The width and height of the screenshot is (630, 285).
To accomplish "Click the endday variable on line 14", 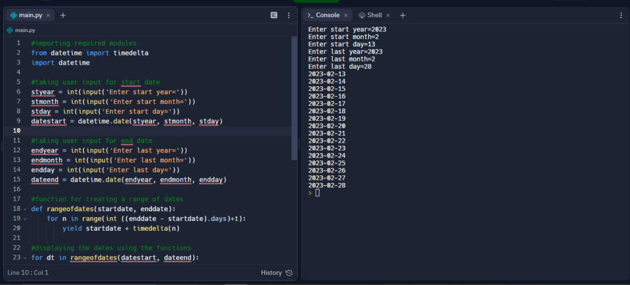I will point(42,170).
